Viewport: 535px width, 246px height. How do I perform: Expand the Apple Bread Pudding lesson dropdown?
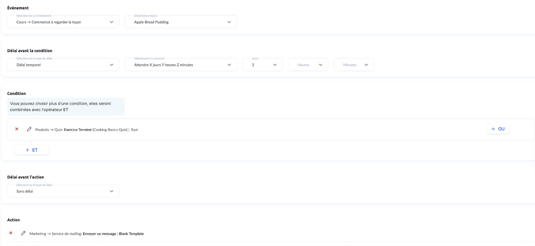click(181, 22)
